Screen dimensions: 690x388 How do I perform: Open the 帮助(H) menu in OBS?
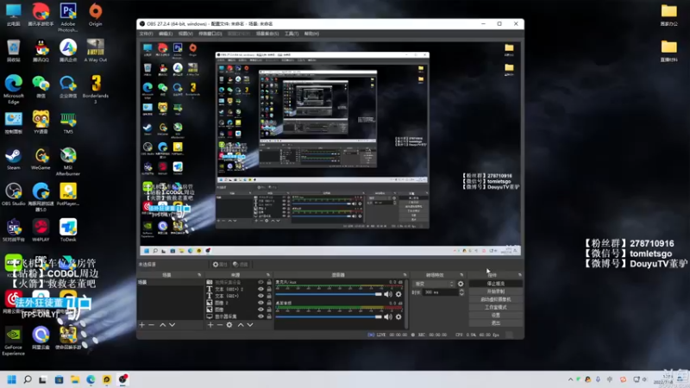tap(311, 34)
